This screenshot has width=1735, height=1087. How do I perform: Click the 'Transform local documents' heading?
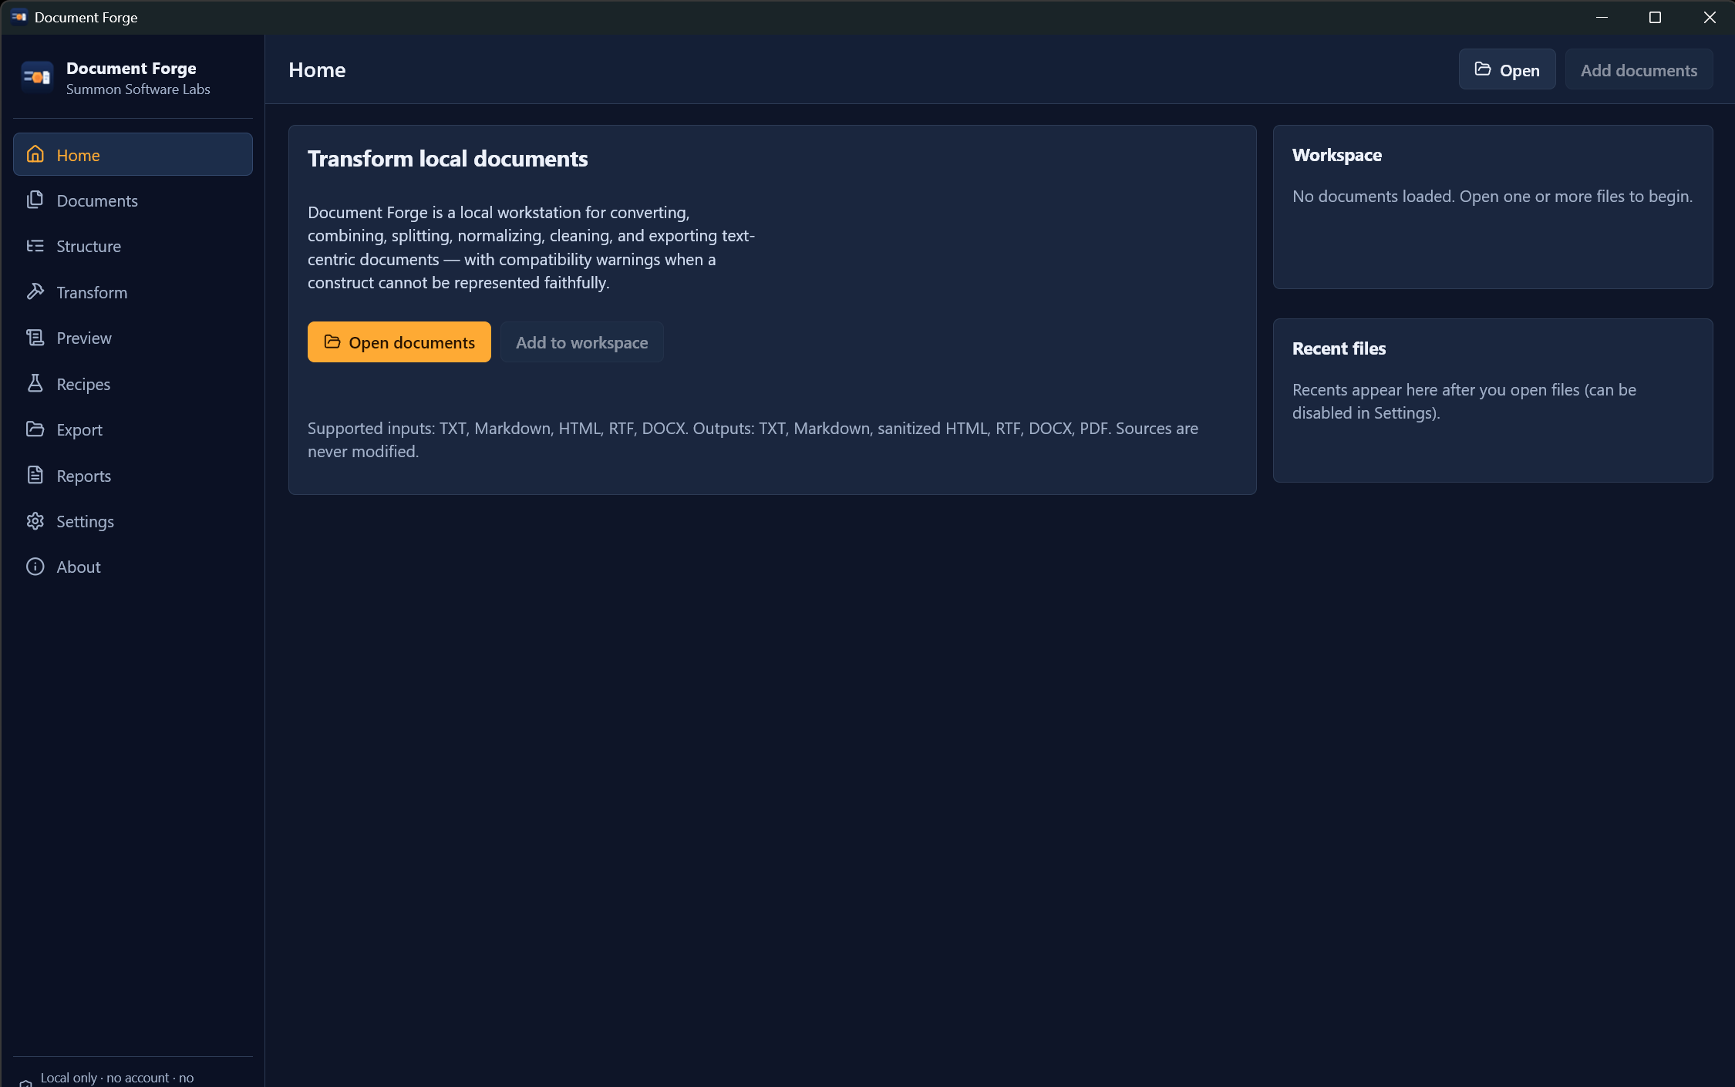click(447, 158)
